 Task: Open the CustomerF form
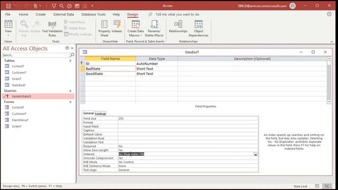coord(19,114)
